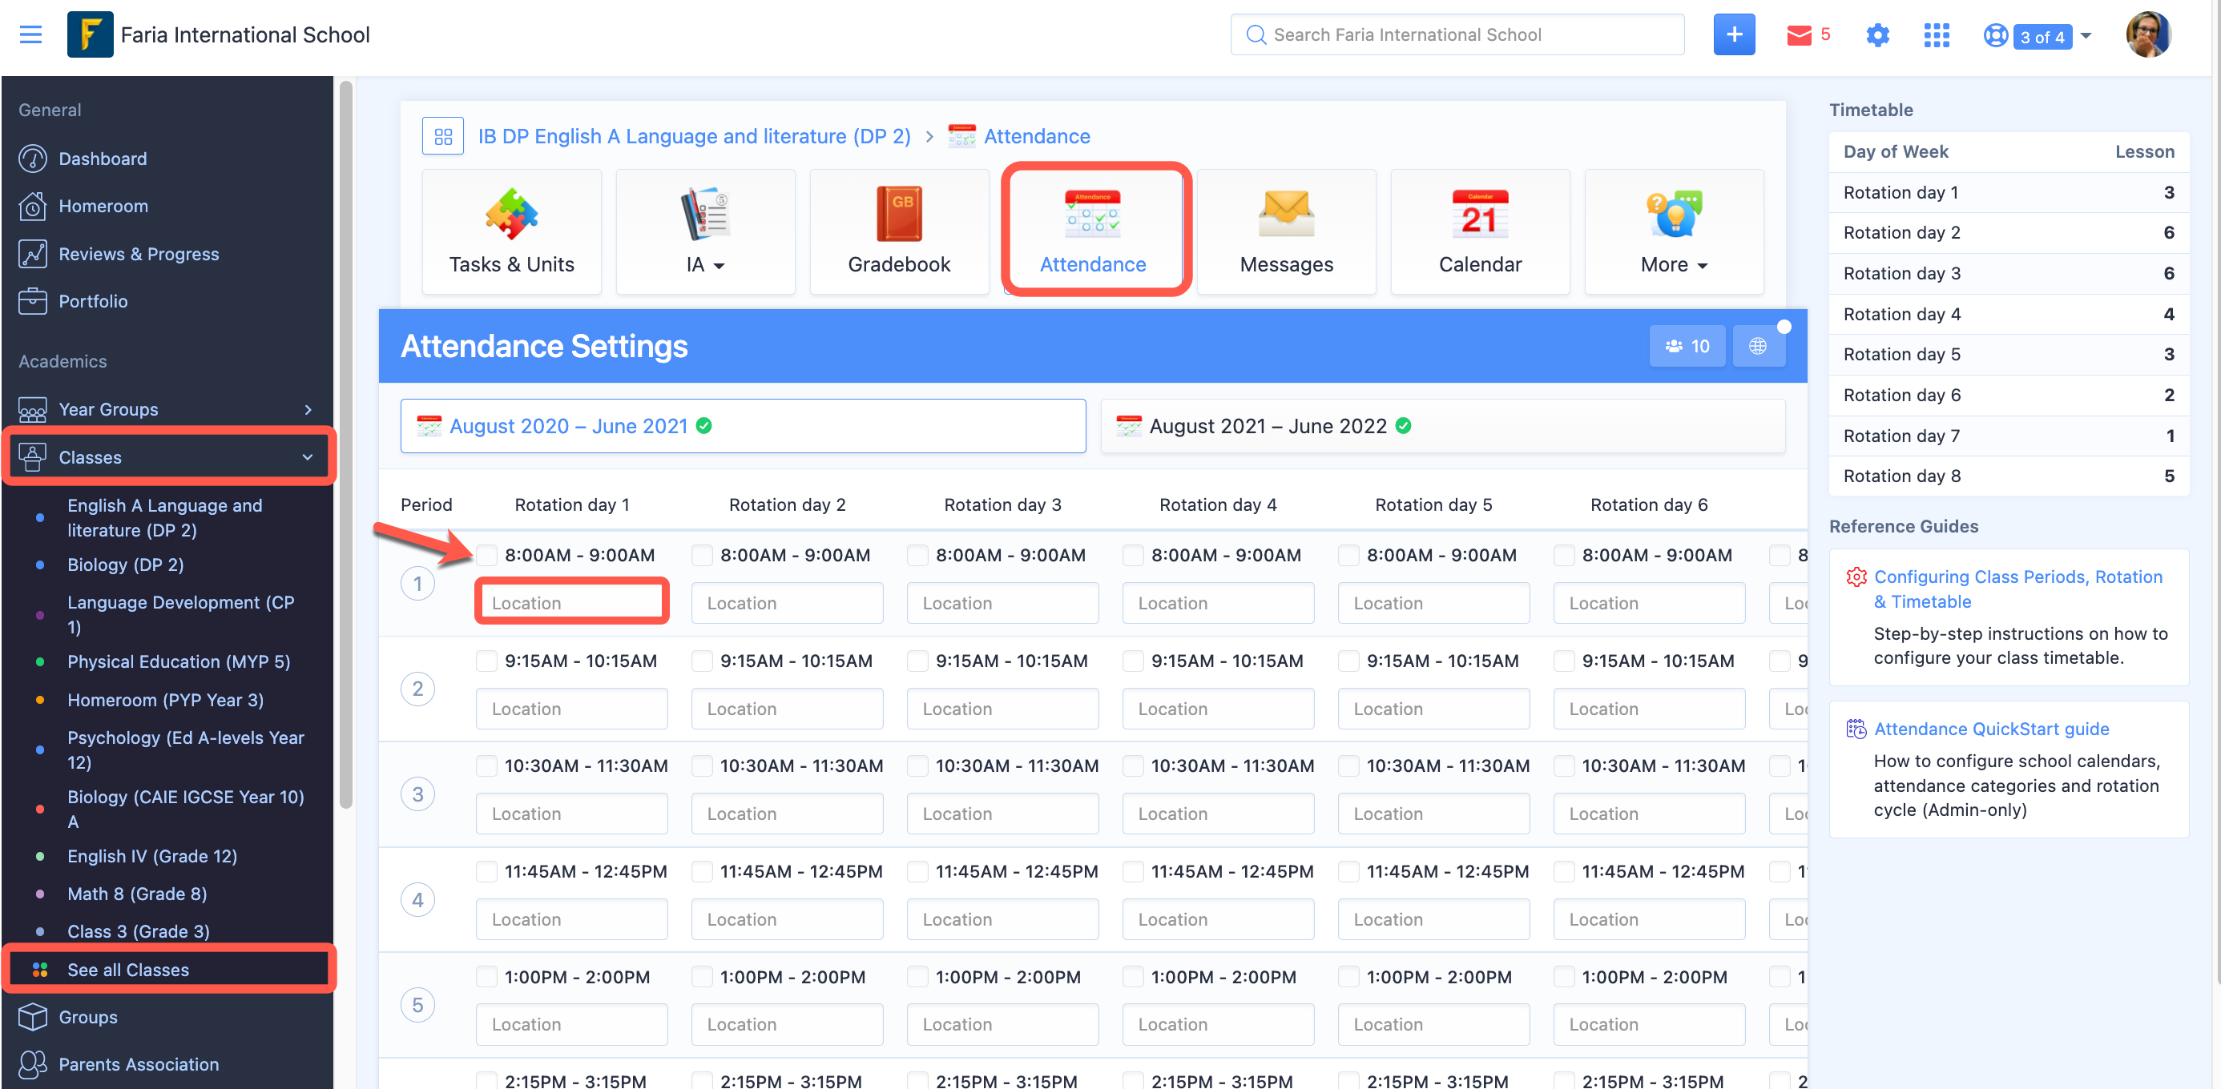Screen dimensions: 2221x1089
Task: Expand the IA dropdown tile
Action: [704, 231]
